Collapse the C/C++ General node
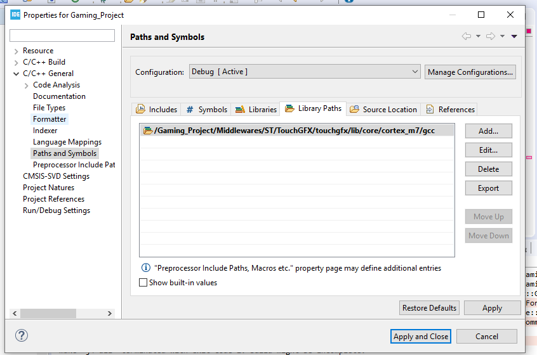Screen dimensions: 537x355 tap(16, 74)
